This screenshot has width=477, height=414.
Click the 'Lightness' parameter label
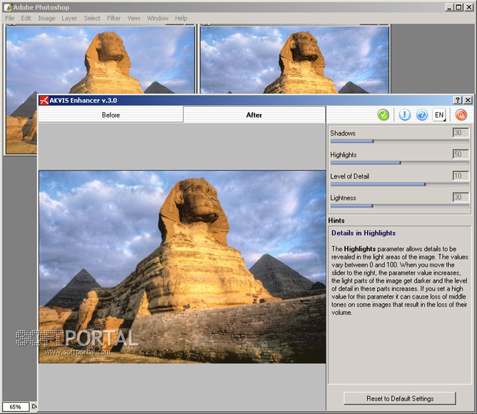click(x=343, y=198)
